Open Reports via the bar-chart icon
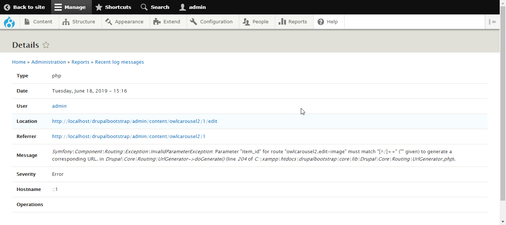This screenshot has width=506, height=225. [x=282, y=21]
